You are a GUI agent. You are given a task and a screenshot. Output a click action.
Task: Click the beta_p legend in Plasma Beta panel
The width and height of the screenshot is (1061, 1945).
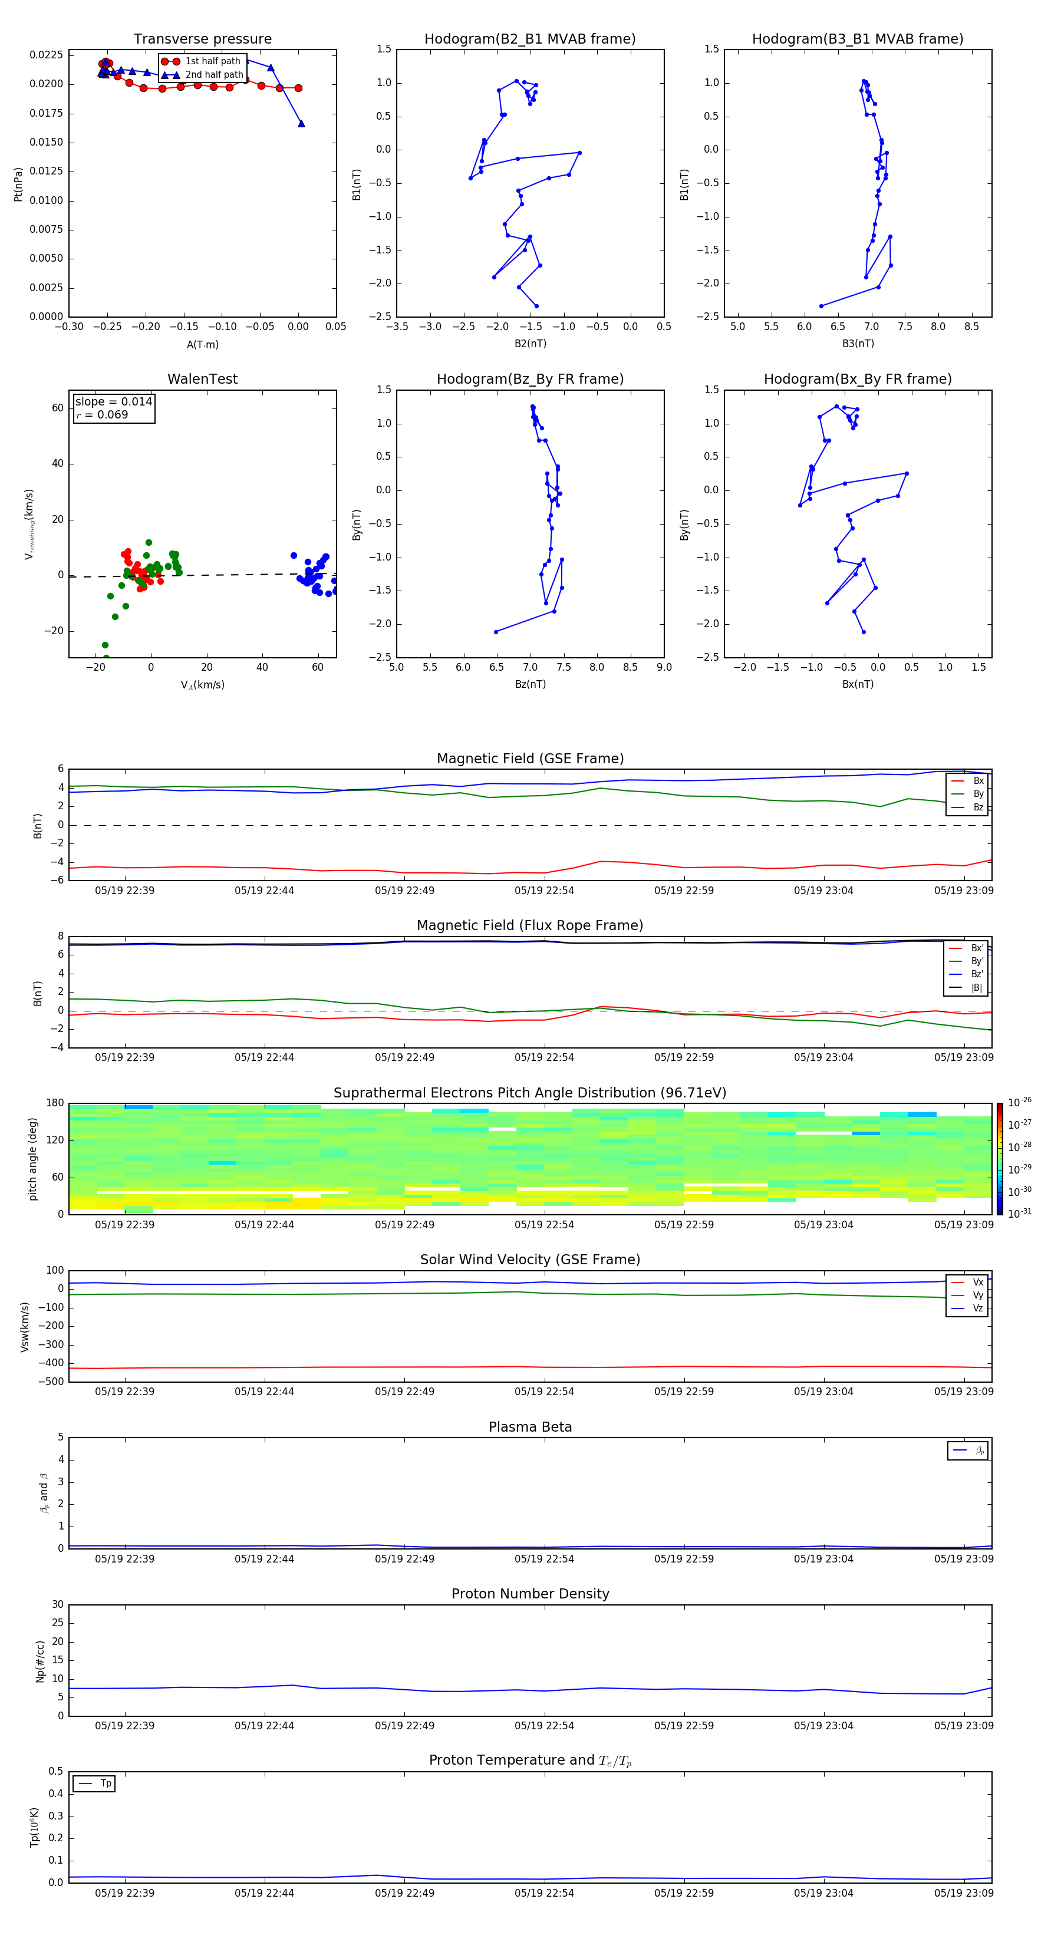[968, 1450]
